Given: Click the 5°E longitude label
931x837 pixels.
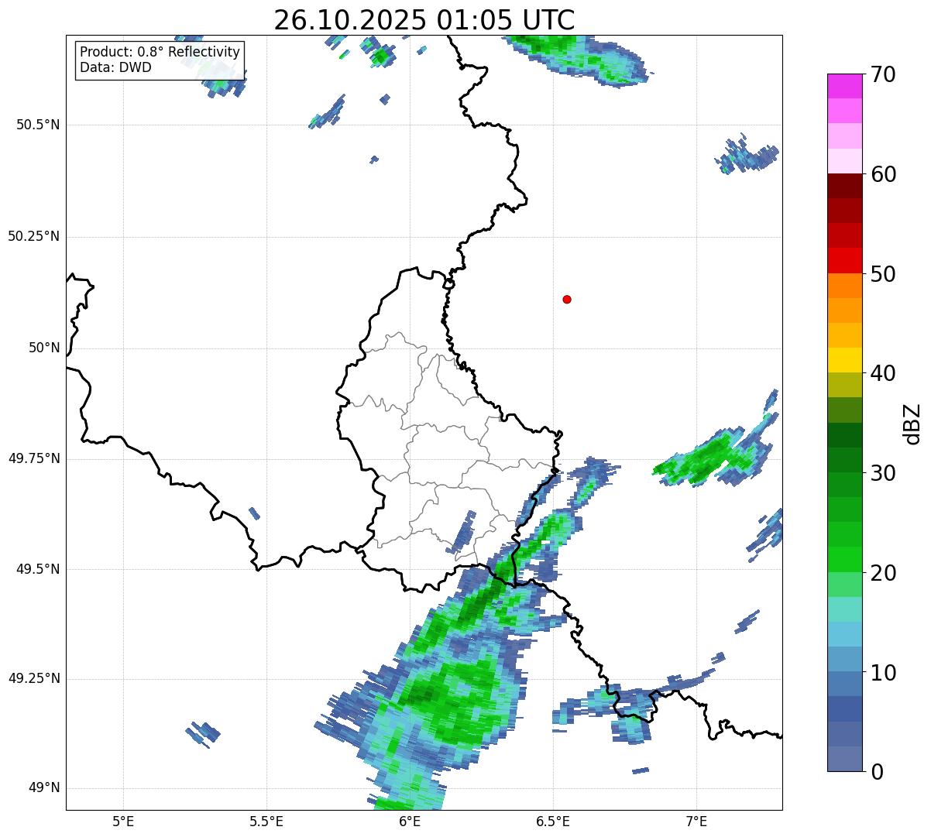Looking at the screenshot, I should (x=123, y=821).
